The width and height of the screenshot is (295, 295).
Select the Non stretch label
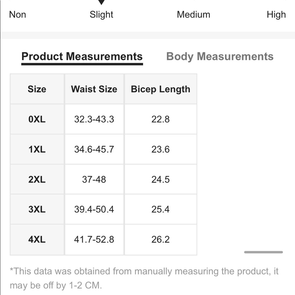click(x=18, y=14)
